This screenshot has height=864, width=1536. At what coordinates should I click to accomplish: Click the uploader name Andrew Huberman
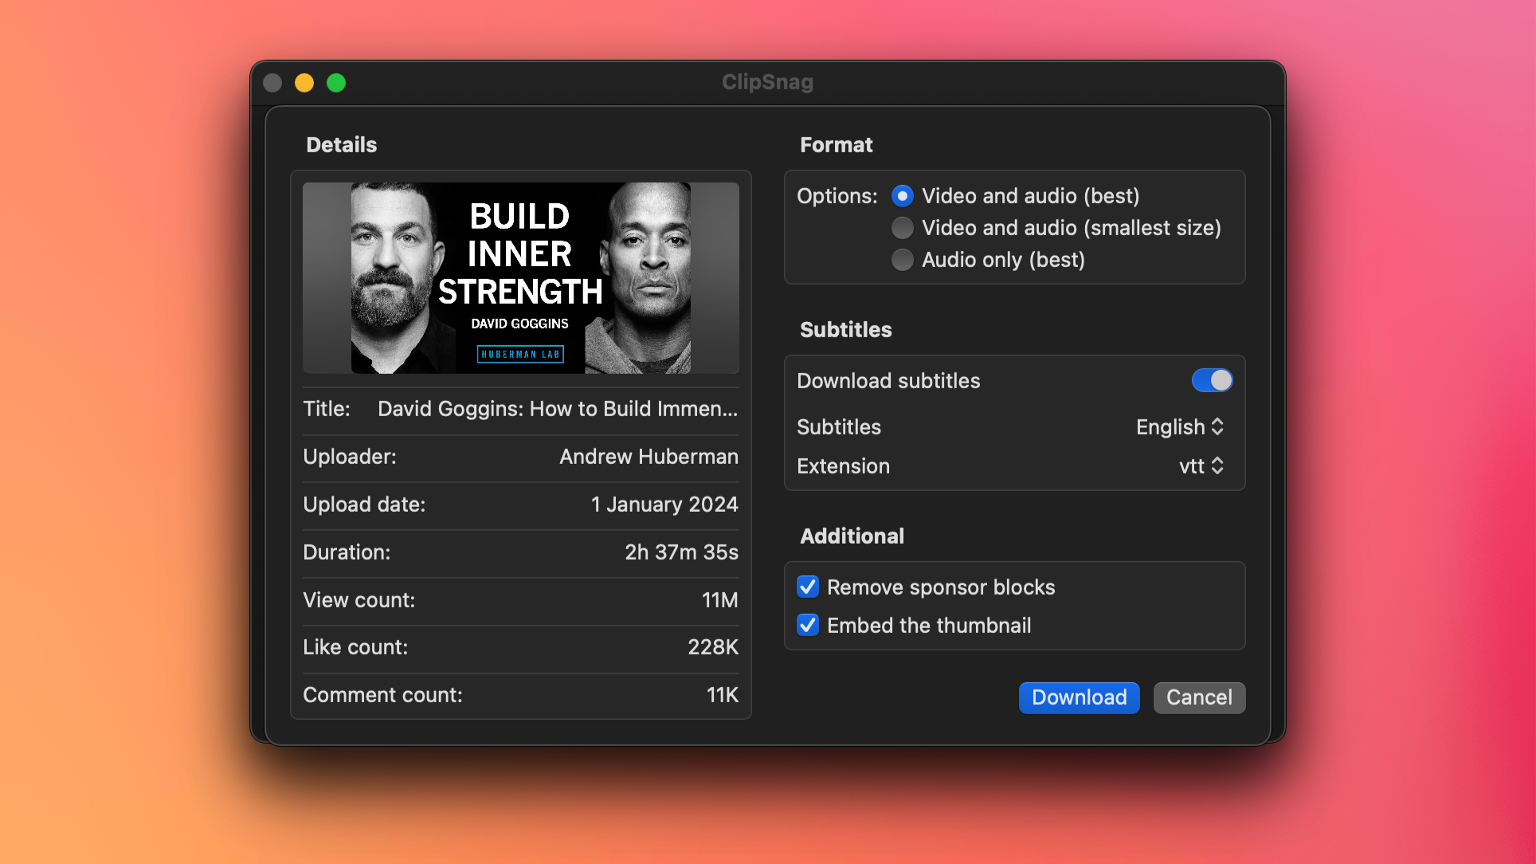pos(648,457)
